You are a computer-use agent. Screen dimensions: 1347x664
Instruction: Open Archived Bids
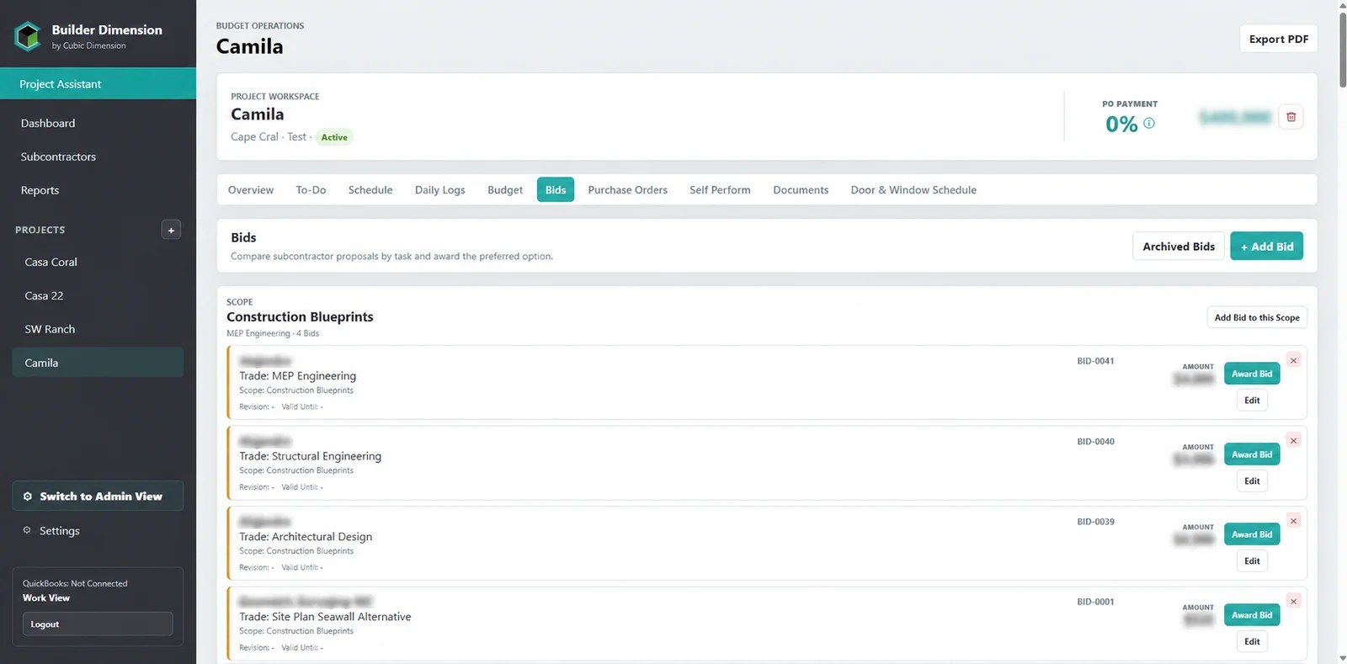click(x=1179, y=246)
